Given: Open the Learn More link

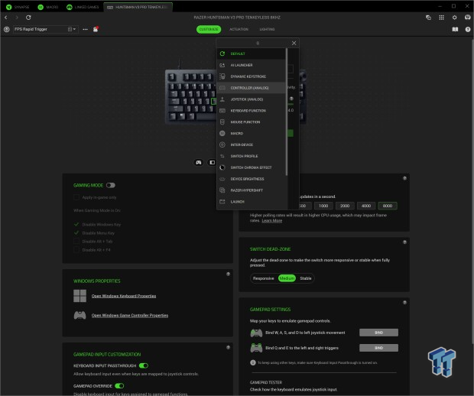Looking at the screenshot, I should coord(271,221).
